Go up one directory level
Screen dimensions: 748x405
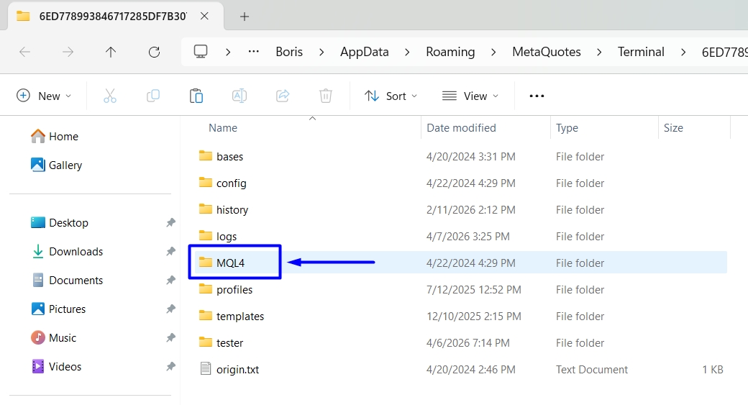[x=111, y=52]
